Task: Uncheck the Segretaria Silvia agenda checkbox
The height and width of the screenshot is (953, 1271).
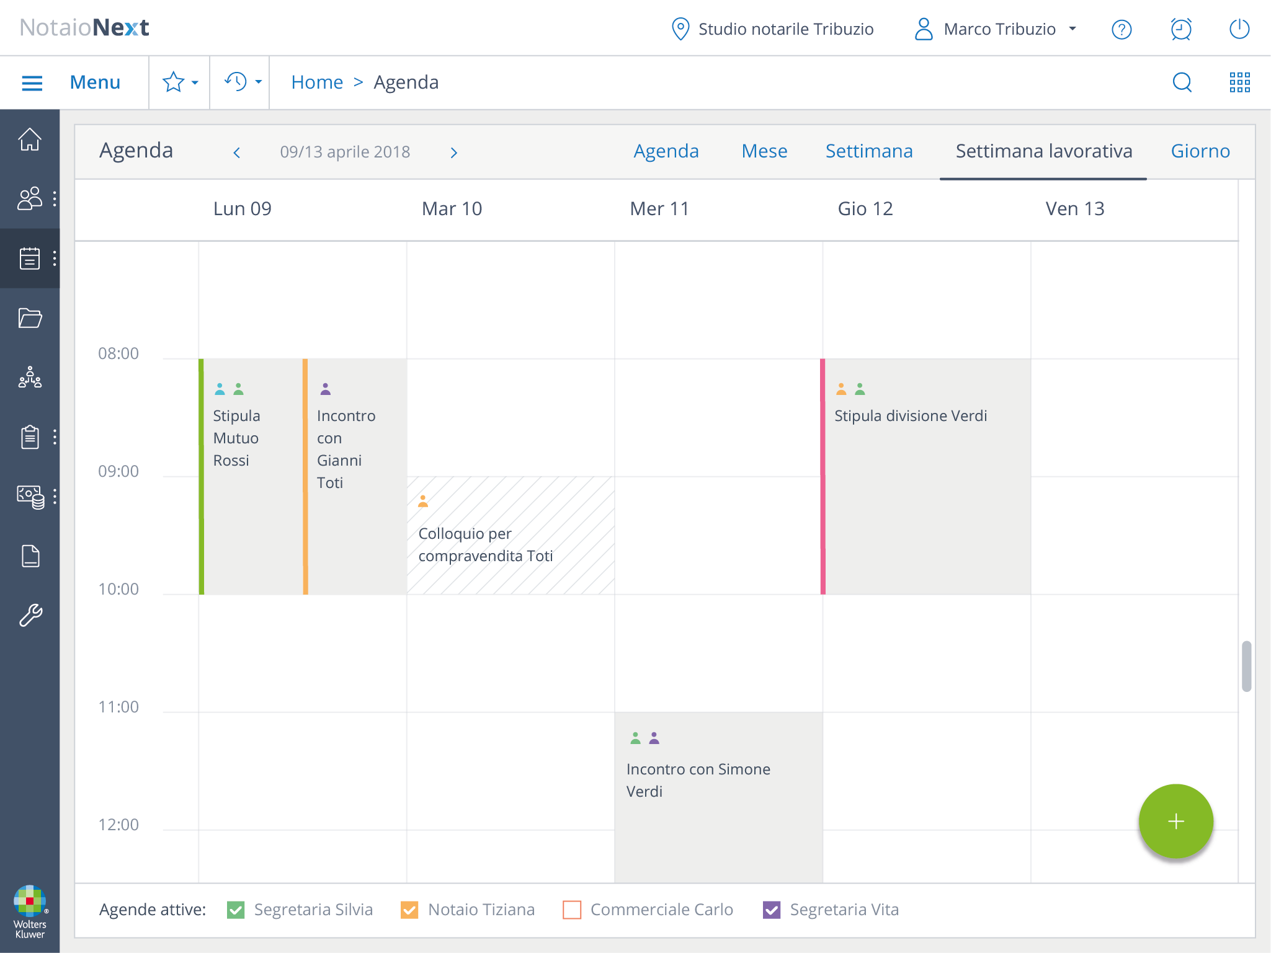Action: click(x=236, y=910)
